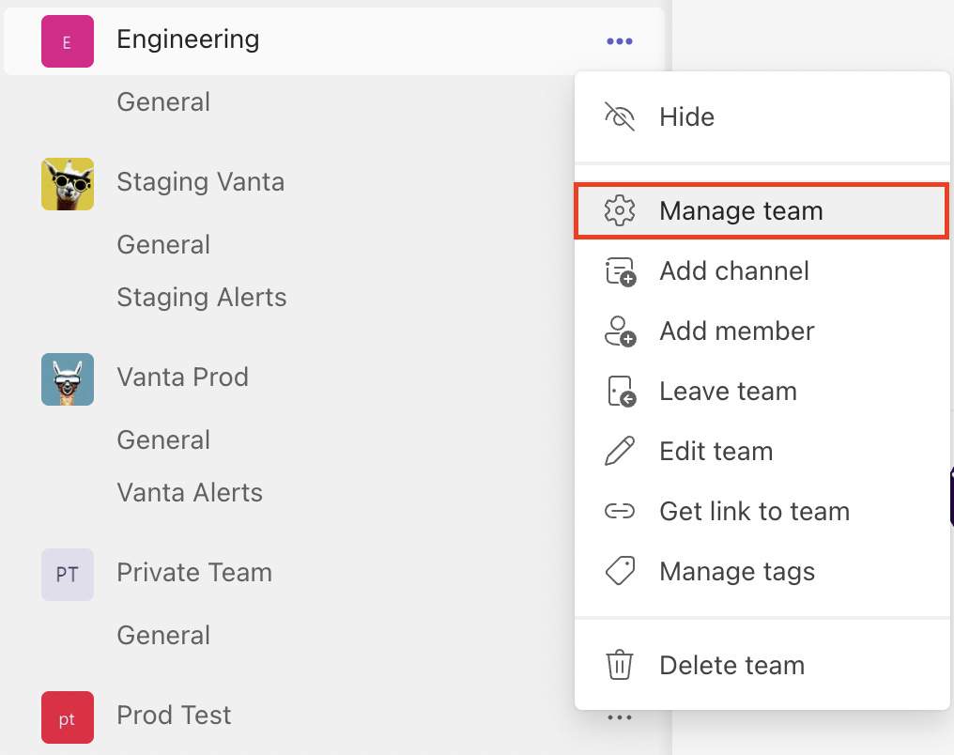Click the crossed-out eye Hide icon
Screen dimensions: 954x755
[x=620, y=116]
